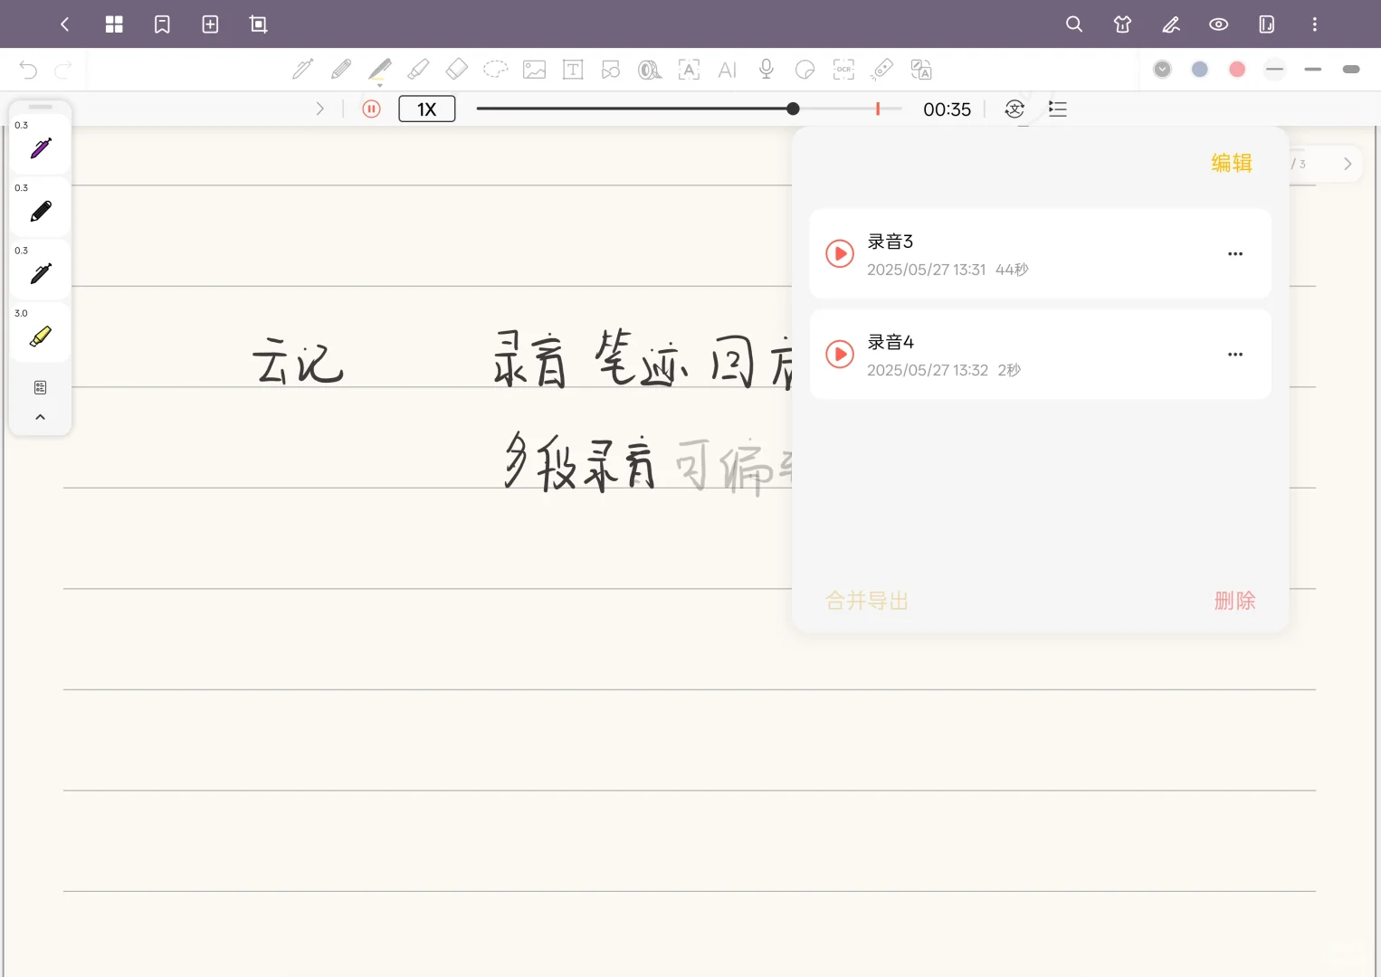Select the lasso selection tool
Image resolution: width=1381 pixels, height=977 pixels.
(496, 70)
